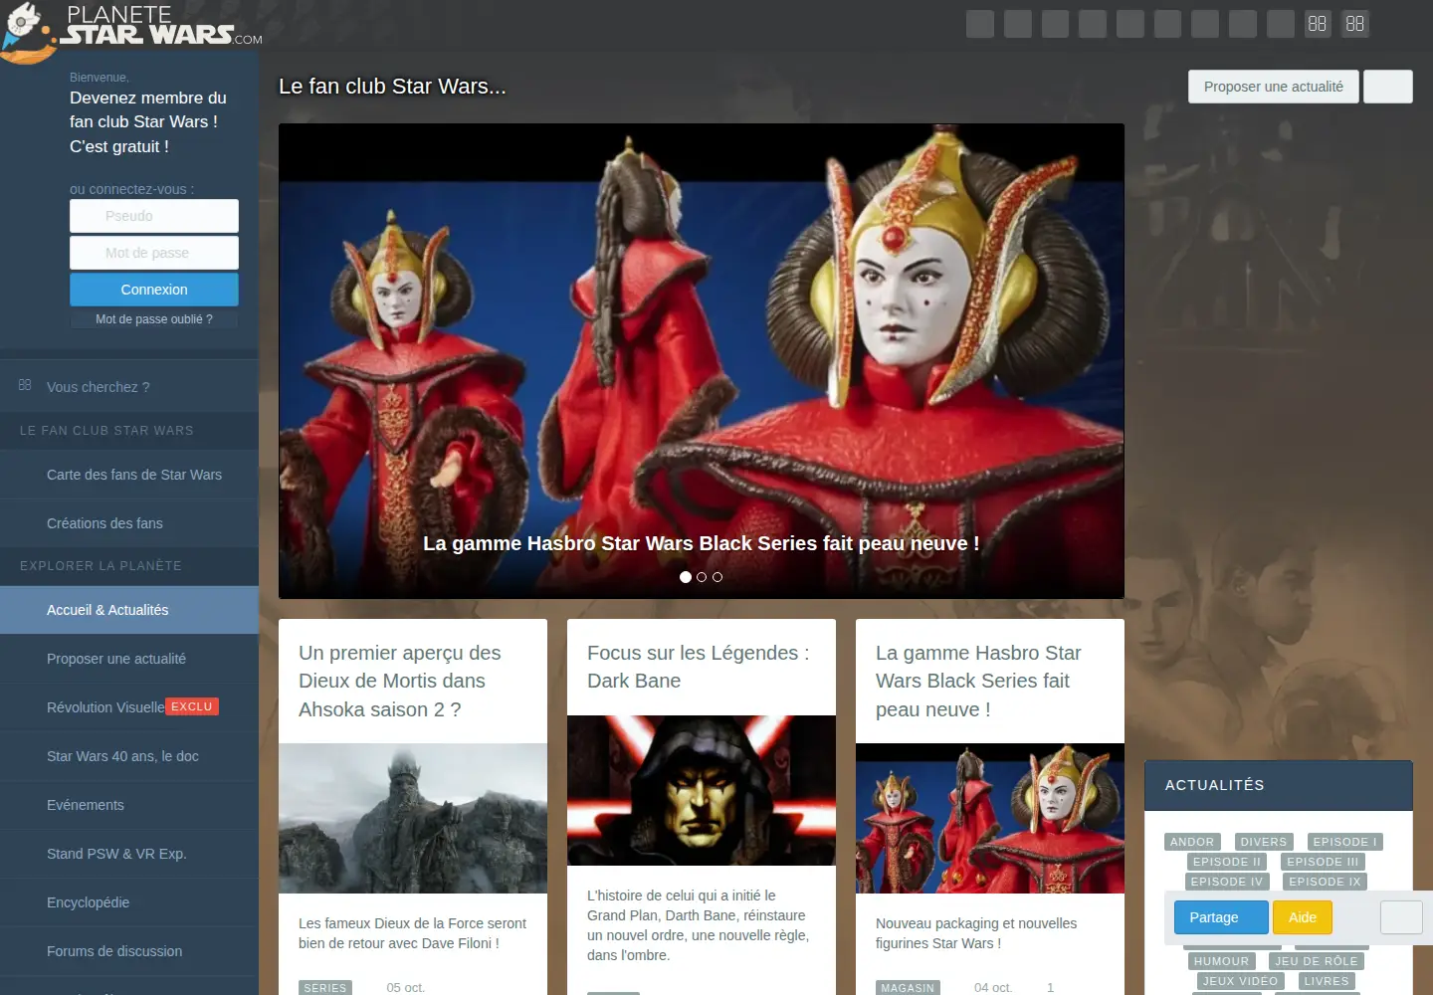Viewport: 1433px width, 995px height.
Task: Open the Hasbro Black Series card title
Action: click(978, 681)
